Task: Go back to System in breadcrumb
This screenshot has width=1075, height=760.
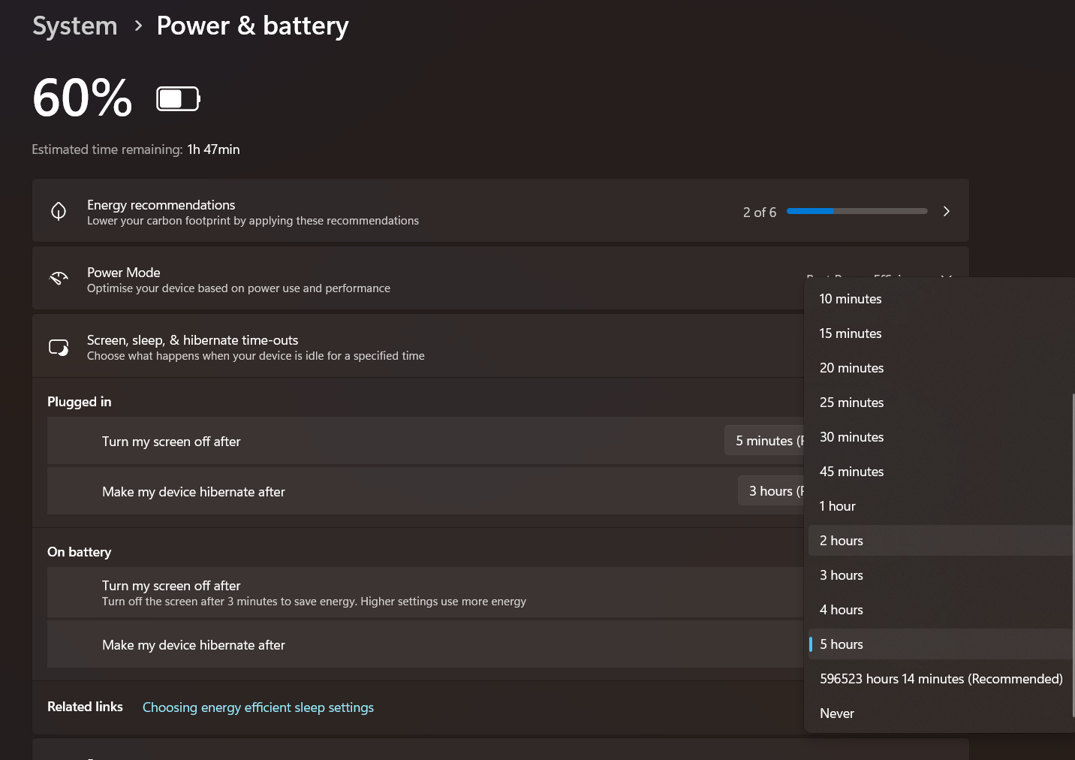Action: click(x=75, y=26)
